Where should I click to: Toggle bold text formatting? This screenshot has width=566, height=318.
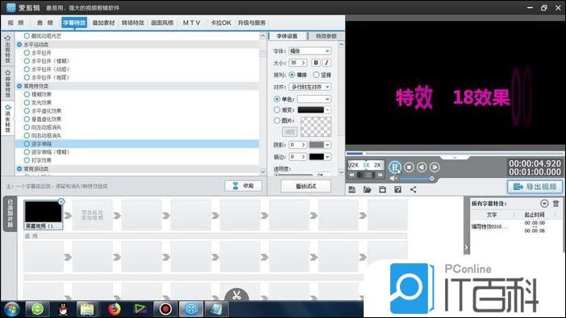click(316, 63)
